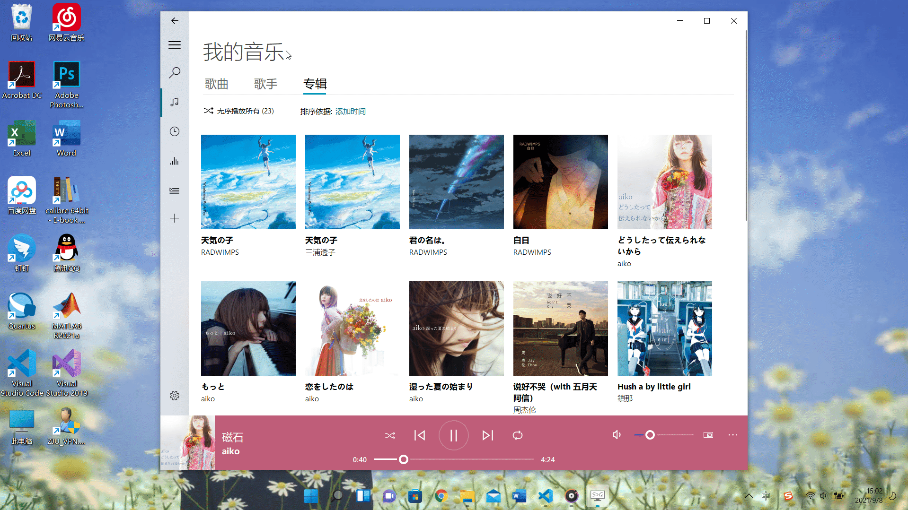
Task: Open the hamburger navigation menu
Action: click(x=175, y=45)
